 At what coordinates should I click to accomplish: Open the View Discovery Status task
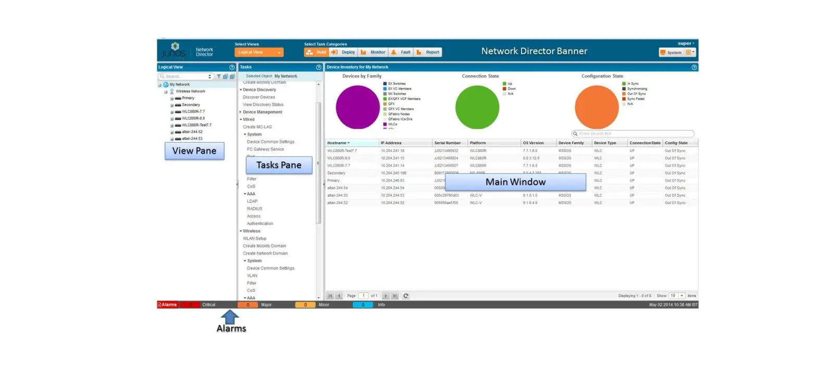263,105
